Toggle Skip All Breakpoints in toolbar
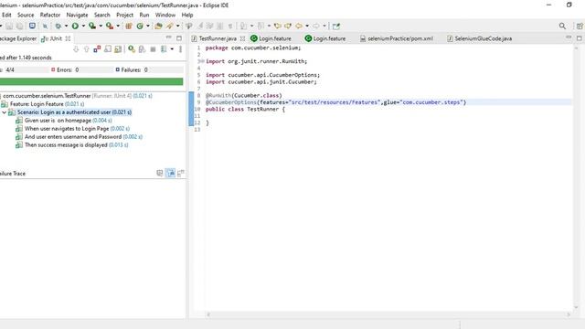Image resolution: width=585 pixels, height=329 pixels. click(x=45, y=26)
